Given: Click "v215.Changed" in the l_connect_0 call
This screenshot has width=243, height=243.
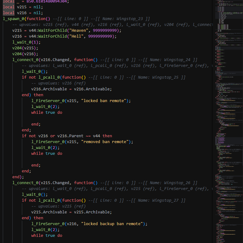Looking at the screenshot, I should coord(55,183).
